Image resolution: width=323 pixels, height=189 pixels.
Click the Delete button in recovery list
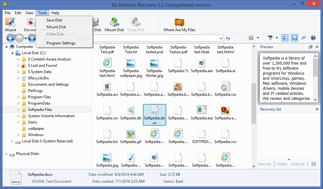pos(282,164)
